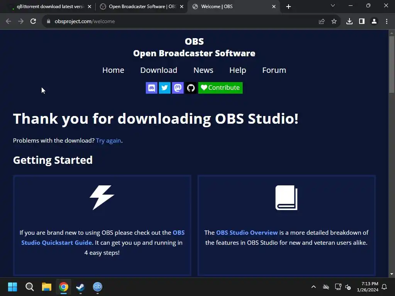The width and height of the screenshot is (395, 296).
Task: Open Chrome three-dot menu
Action: [x=387, y=22]
